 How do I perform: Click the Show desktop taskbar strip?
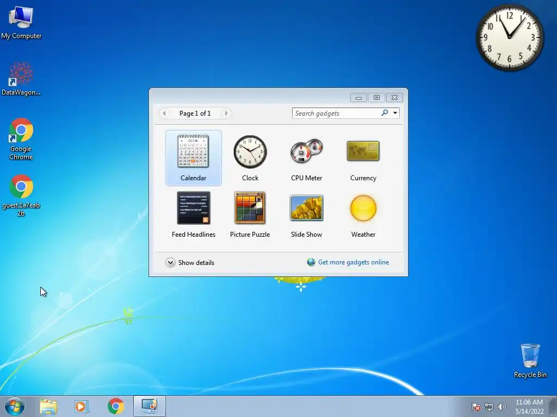pos(553,406)
